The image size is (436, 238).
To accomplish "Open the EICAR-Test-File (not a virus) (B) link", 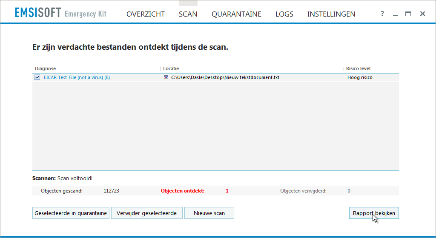I will [77, 77].
